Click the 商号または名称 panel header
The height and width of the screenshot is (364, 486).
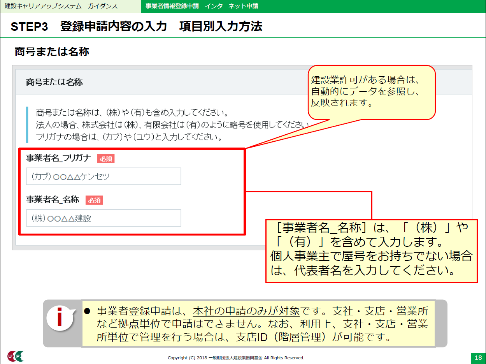[244, 82]
